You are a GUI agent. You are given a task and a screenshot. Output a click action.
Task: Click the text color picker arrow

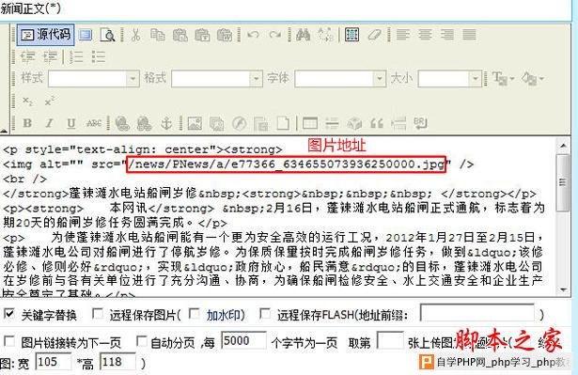tap(511, 79)
